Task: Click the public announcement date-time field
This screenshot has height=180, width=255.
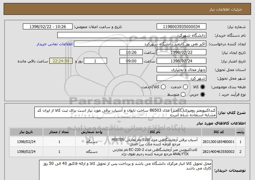Action: point(48,27)
